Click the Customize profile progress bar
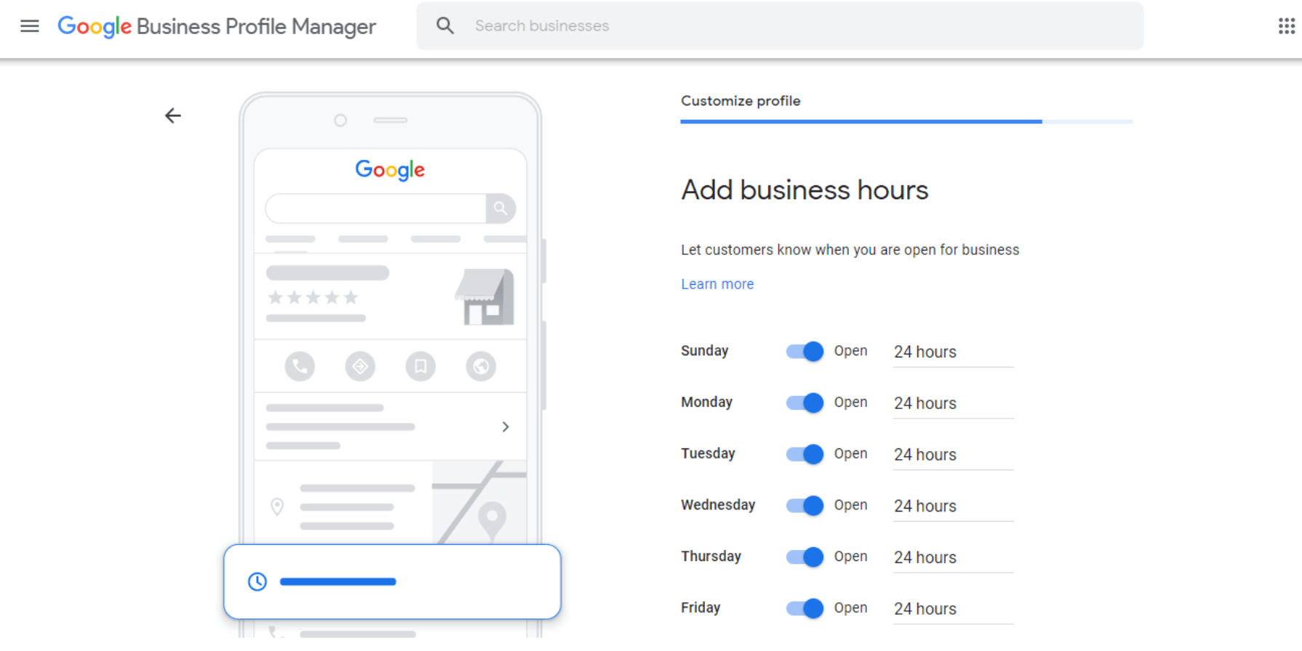This screenshot has width=1302, height=651. 906,121
